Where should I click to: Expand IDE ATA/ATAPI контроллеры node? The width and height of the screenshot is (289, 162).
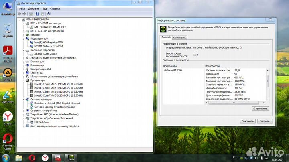(24, 31)
